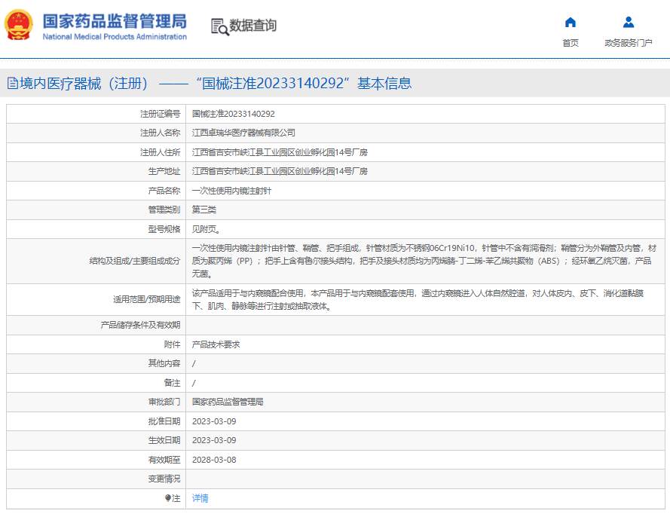The width and height of the screenshot is (670, 514).
Task: Click the approval date 2023-03-09 in 批准日期 row
Action: [214, 421]
